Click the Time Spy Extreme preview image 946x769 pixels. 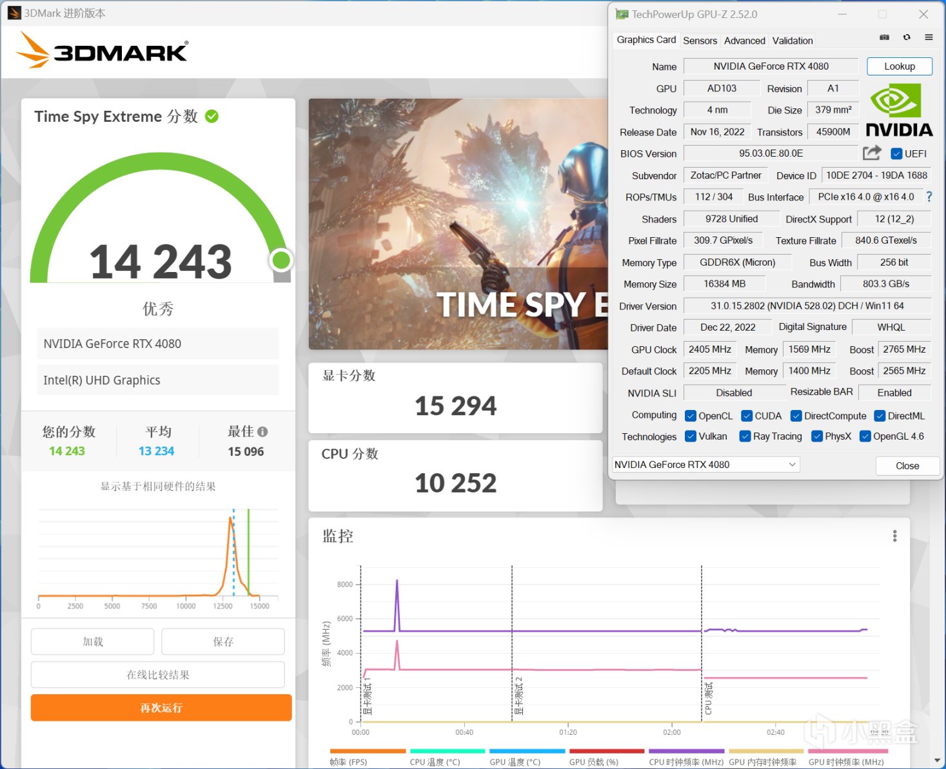pyautogui.click(x=458, y=224)
